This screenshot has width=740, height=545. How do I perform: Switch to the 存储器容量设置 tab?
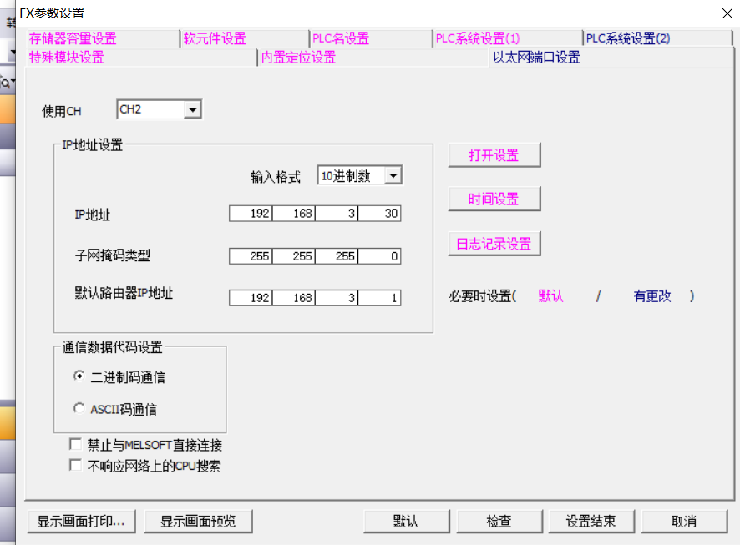coord(73,38)
